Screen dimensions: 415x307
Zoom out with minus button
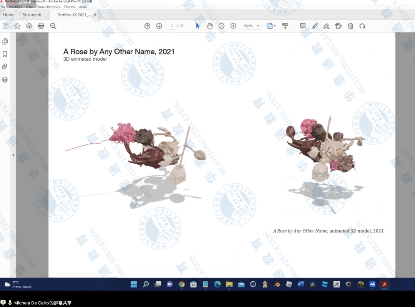click(222, 26)
